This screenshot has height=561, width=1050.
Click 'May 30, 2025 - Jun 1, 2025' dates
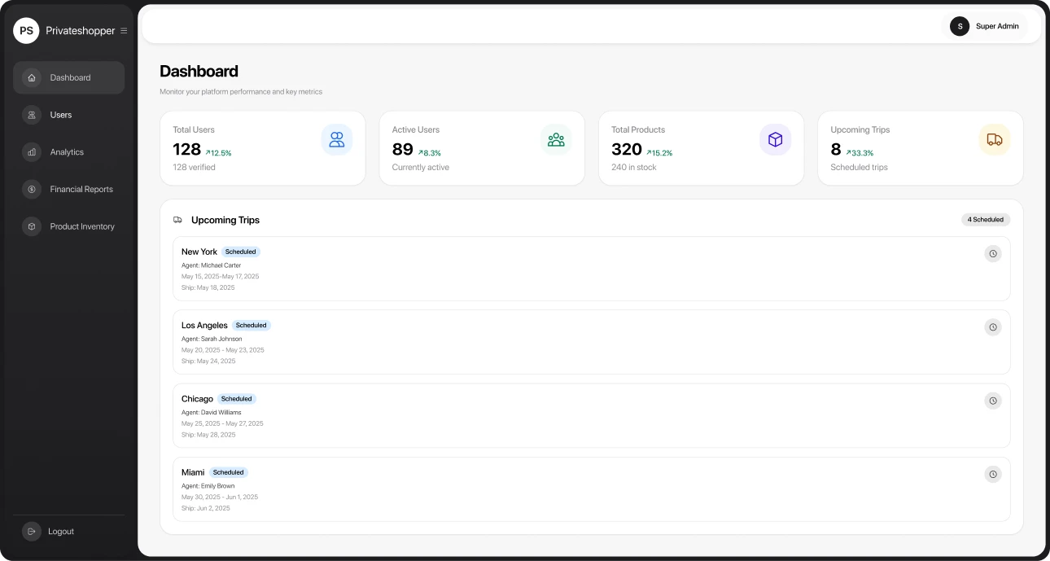click(x=220, y=497)
